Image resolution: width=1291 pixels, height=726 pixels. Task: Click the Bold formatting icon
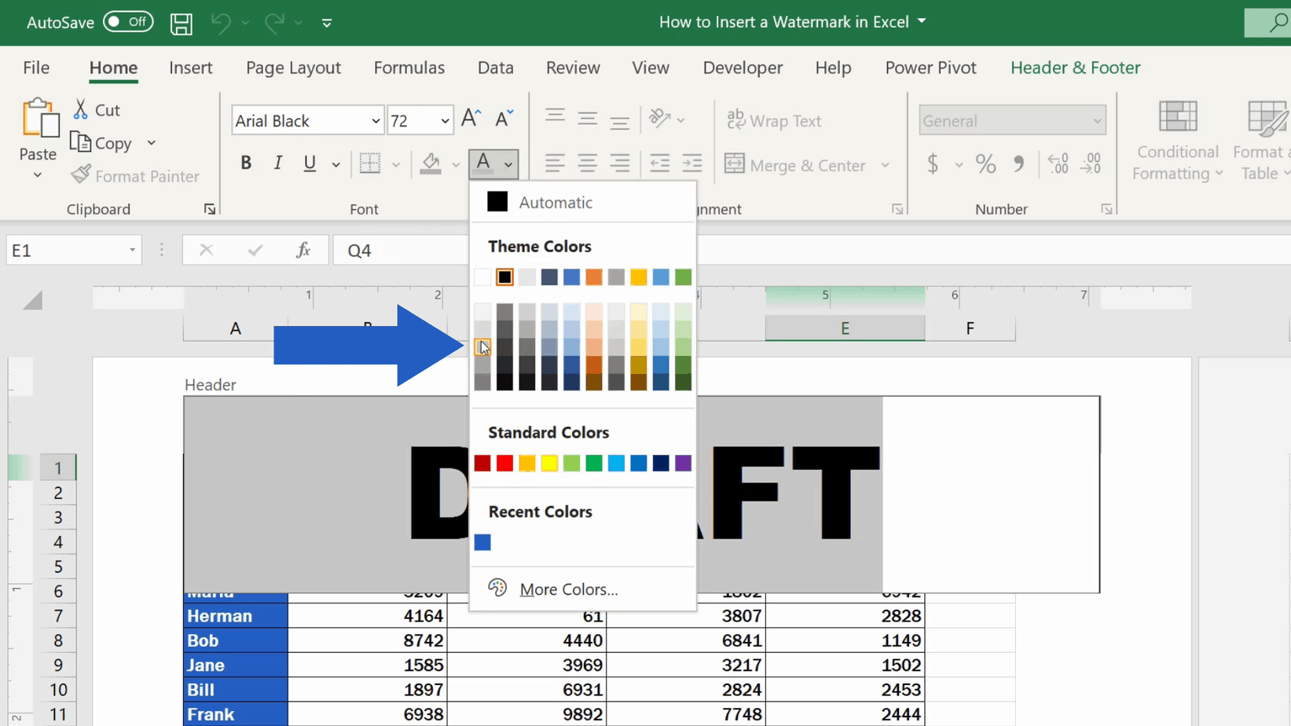pyautogui.click(x=246, y=163)
